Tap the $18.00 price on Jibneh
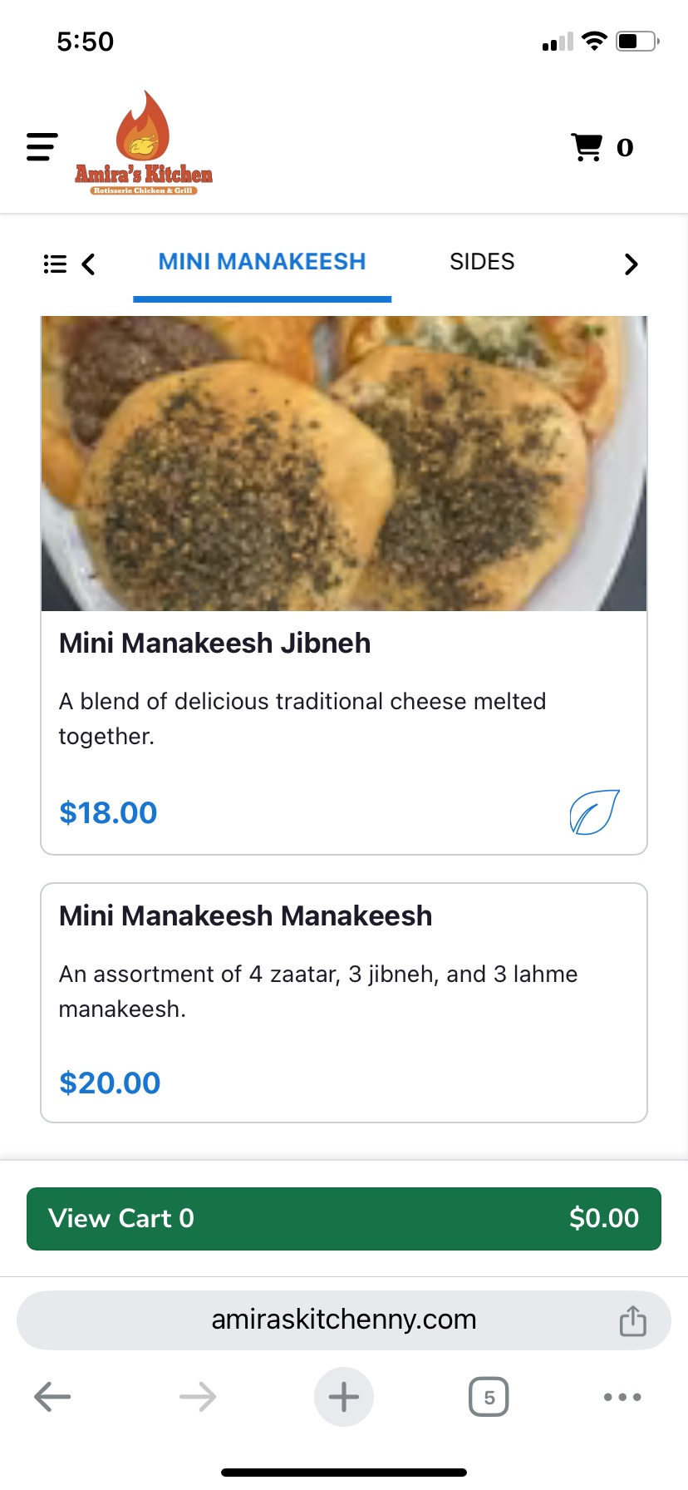The image size is (688, 1490). click(108, 813)
